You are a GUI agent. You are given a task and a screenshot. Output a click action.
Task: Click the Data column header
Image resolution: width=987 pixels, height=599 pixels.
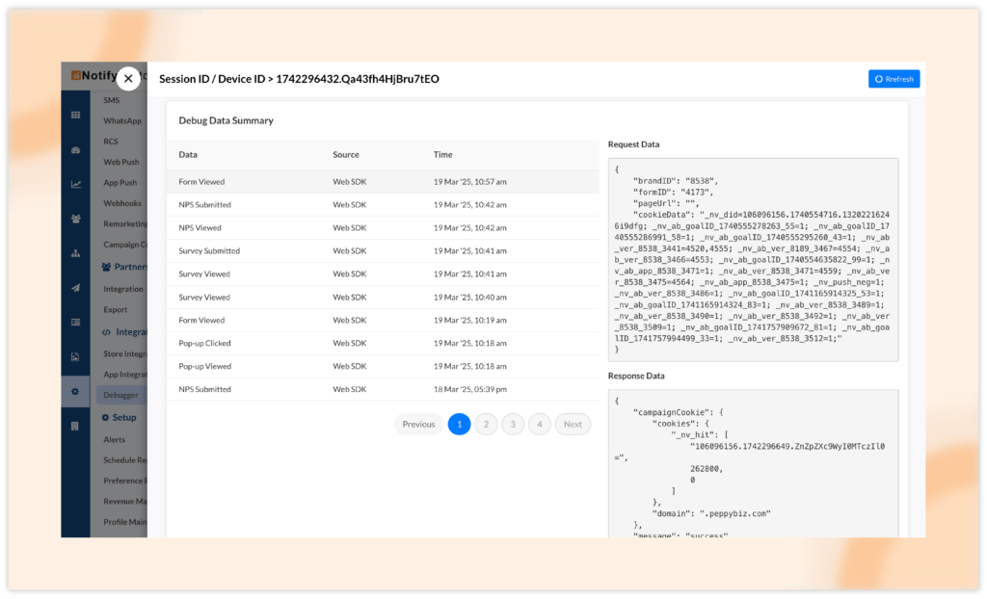click(188, 154)
